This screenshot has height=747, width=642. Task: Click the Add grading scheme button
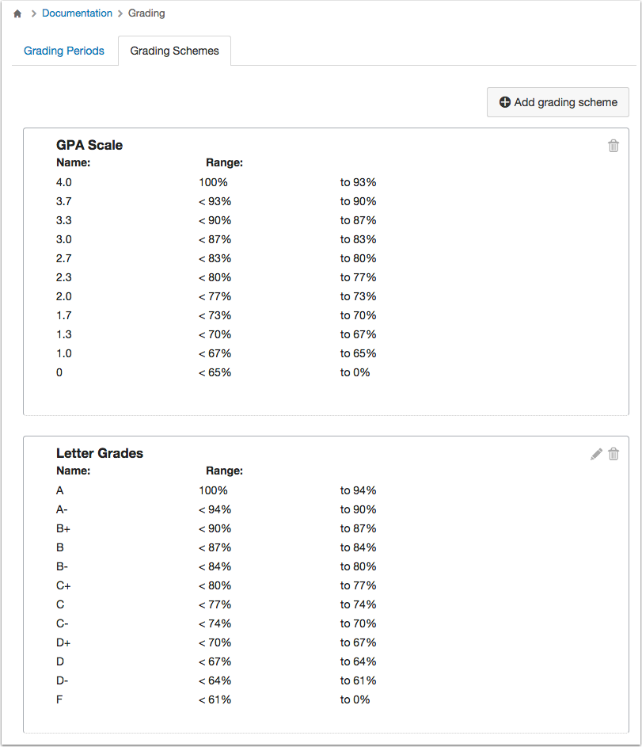coord(558,102)
